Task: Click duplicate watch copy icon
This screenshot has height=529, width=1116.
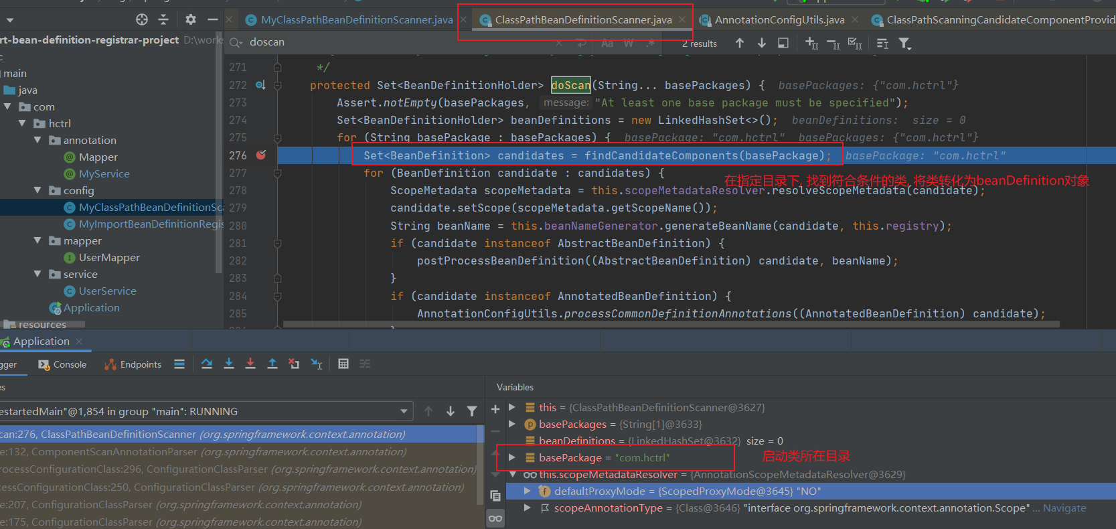Action: (495, 496)
